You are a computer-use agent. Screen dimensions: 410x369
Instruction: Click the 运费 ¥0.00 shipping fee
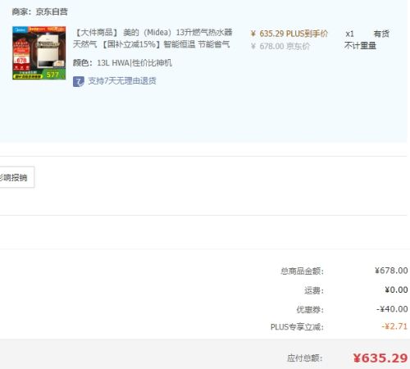396,289
